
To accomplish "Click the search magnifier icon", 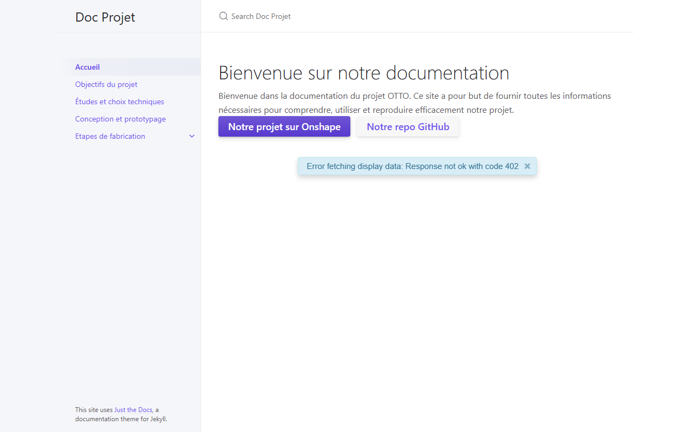I will tap(223, 16).
